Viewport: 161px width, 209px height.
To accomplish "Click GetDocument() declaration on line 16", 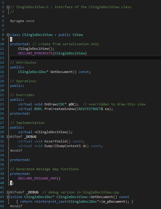I will click(x=63, y=72).
